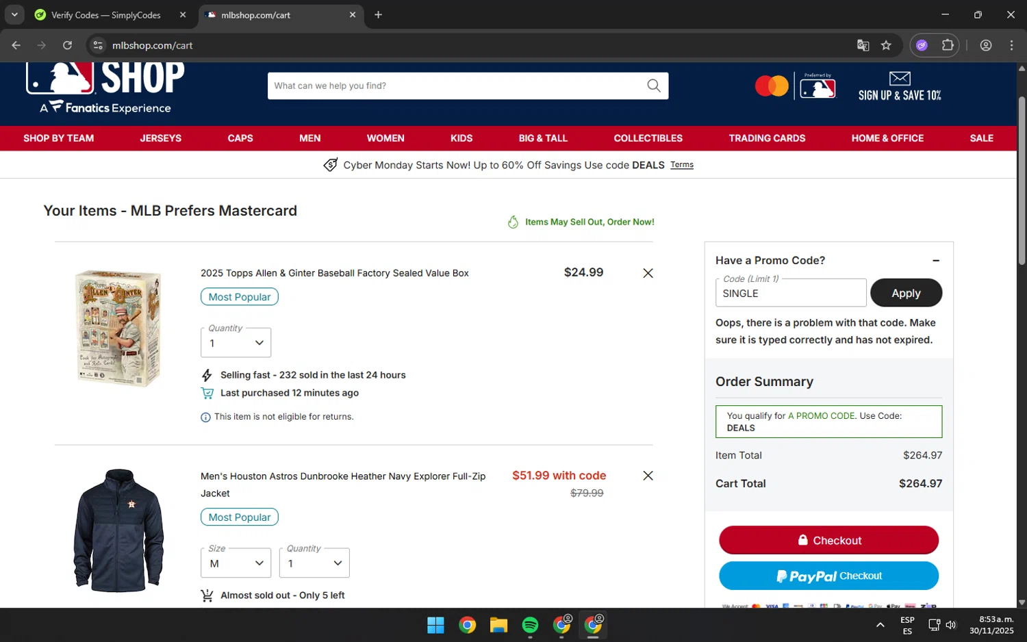The image size is (1027, 642).
Task: Open the COLLECTIBLES menu
Action: [648, 138]
